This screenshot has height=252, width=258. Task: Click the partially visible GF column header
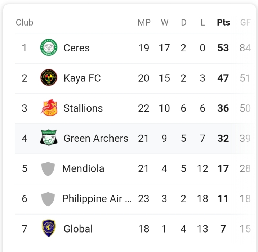245,22
